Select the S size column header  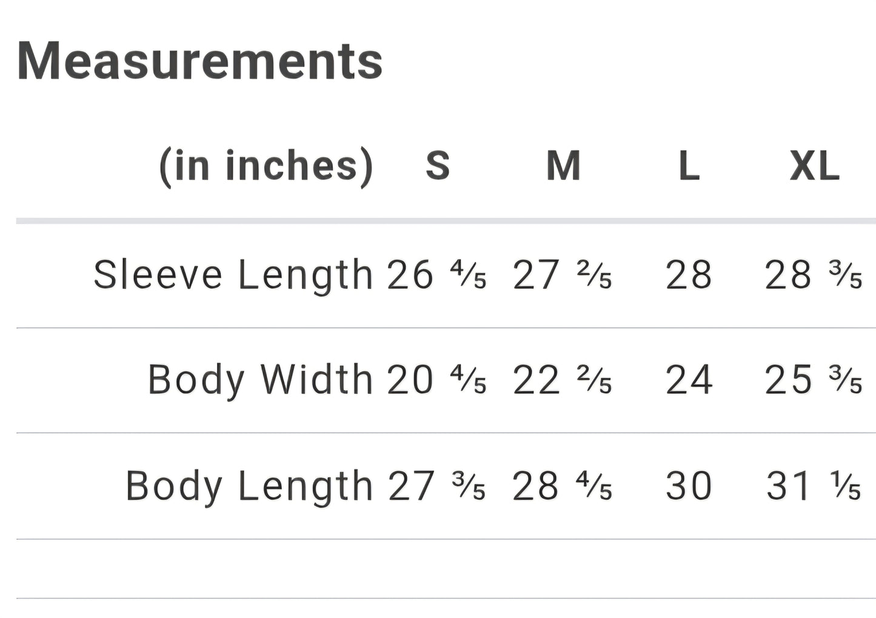coord(438,165)
